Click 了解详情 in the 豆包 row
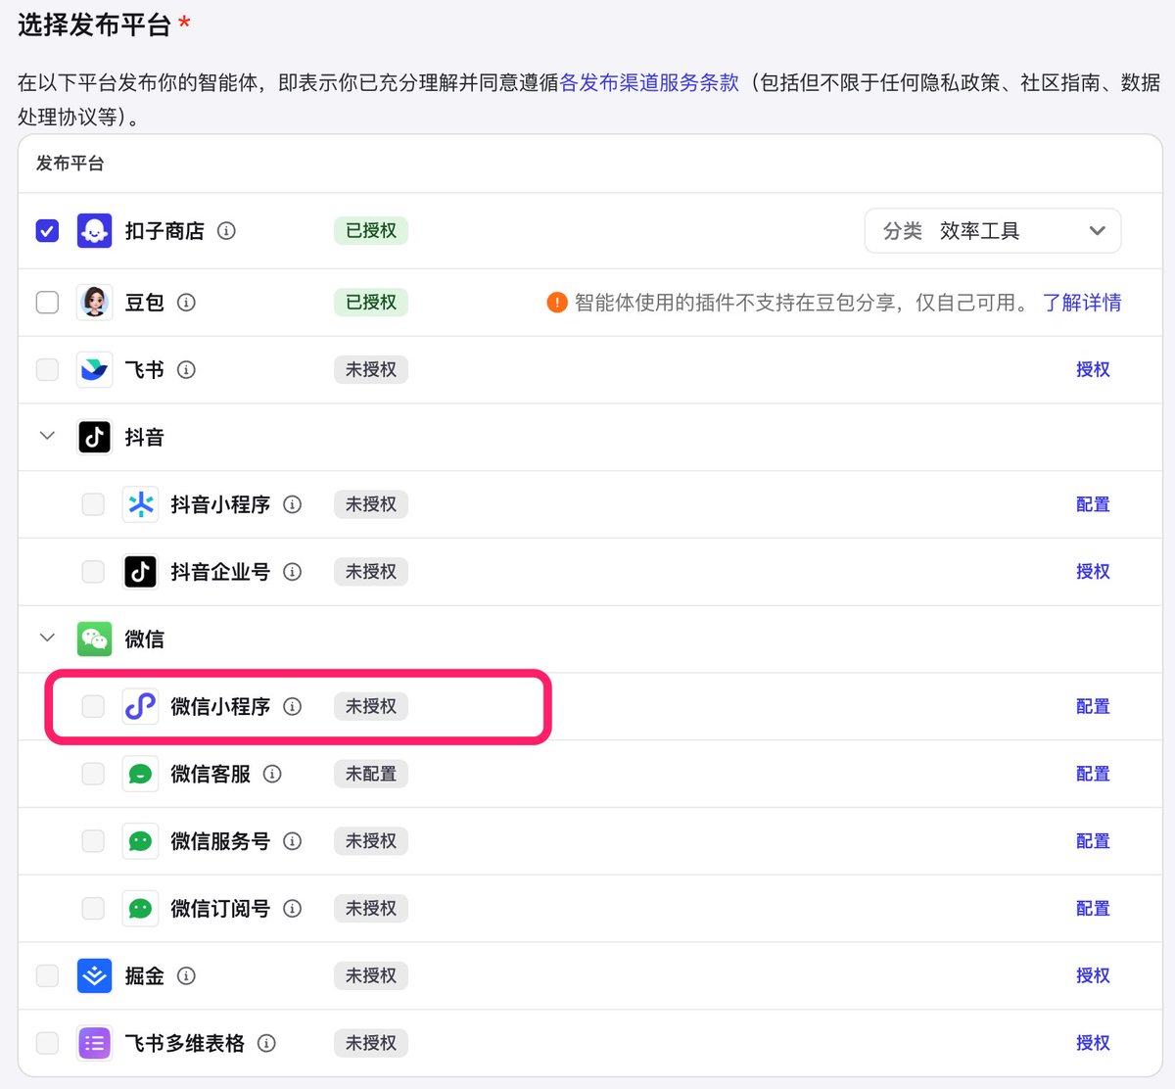 [x=1082, y=303]
